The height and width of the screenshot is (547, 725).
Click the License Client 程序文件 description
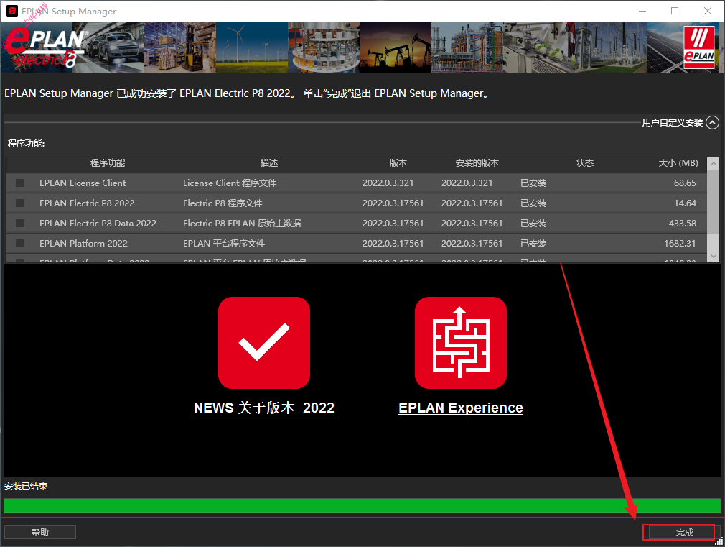click(x=230, y=183)
